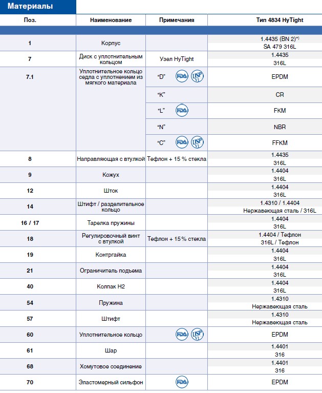
Task: Select Хомутовое соединение name cell
Action: coord(111,366)
